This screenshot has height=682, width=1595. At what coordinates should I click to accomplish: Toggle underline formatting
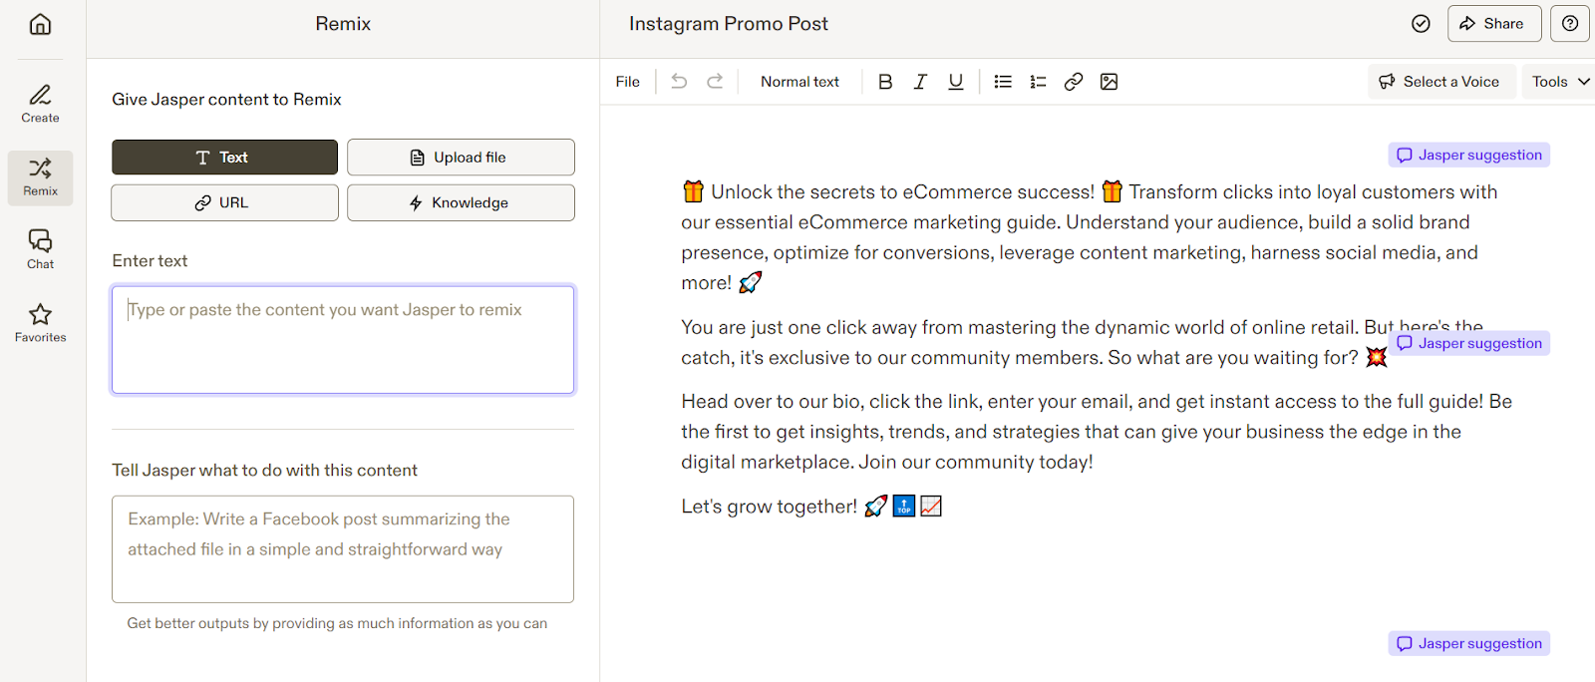[x=956, y=82]
